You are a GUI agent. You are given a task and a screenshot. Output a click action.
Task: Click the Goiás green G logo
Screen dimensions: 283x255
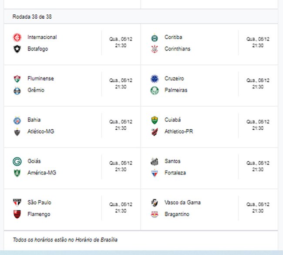click(17, 161)
